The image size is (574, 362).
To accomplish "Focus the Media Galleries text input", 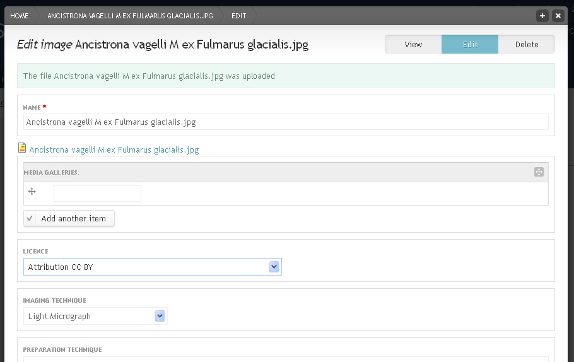I will [x=97, y=194].
